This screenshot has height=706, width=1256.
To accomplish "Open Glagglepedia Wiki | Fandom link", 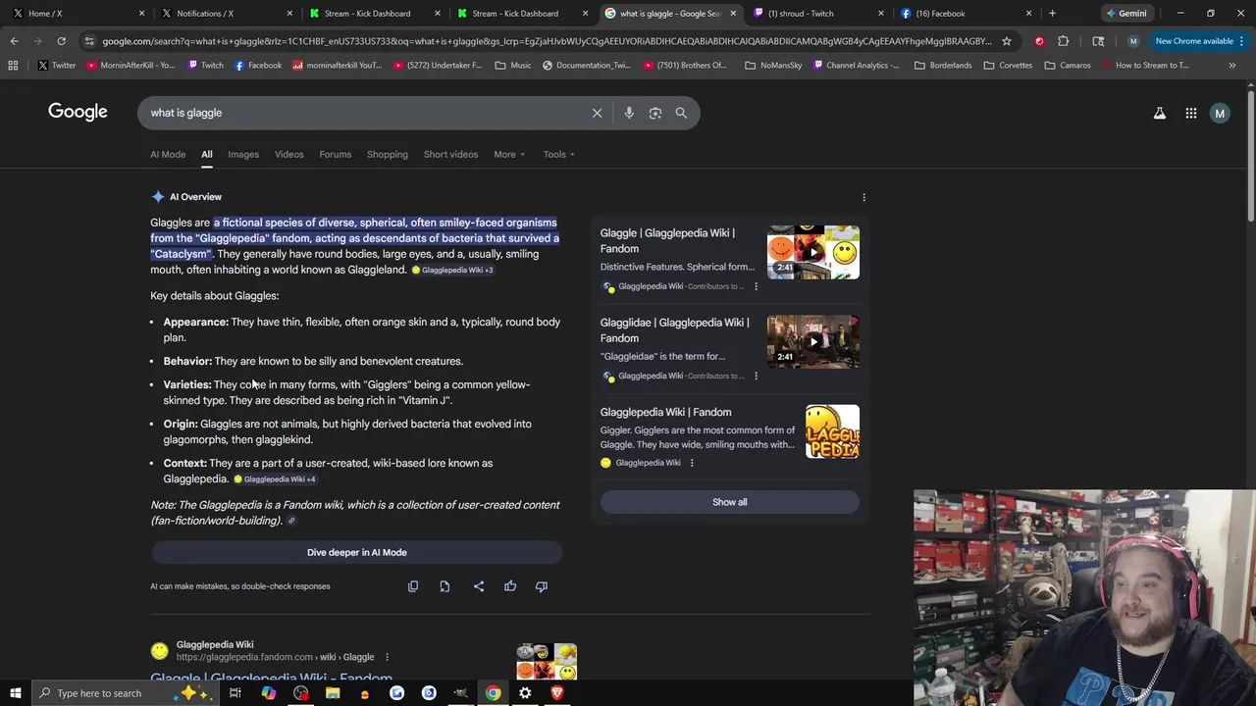I will tap(665, 412).
